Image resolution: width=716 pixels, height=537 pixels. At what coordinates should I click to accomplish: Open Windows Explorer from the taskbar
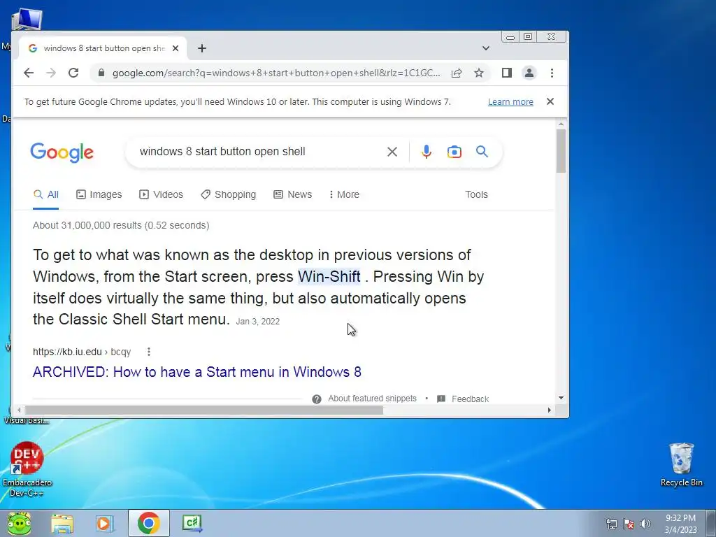point(62,523)
